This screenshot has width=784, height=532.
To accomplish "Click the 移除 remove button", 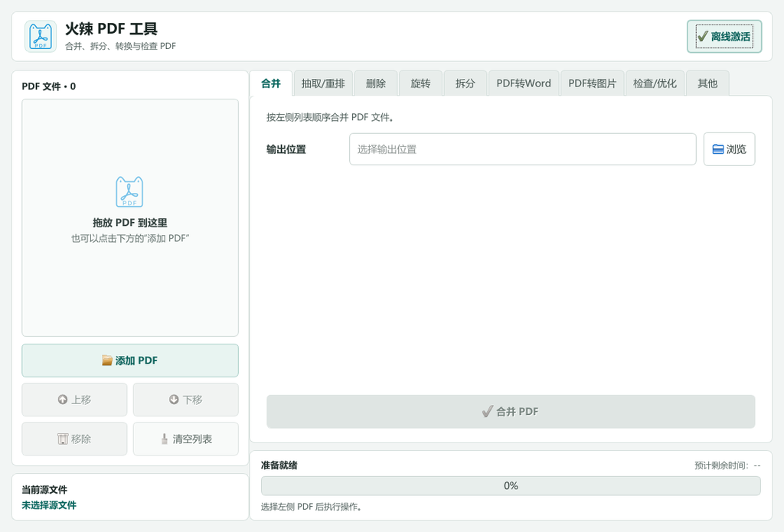I will (74, 439).
